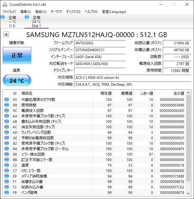Click the status orb of row E9

pyautogui.click(x=7, y=176)
